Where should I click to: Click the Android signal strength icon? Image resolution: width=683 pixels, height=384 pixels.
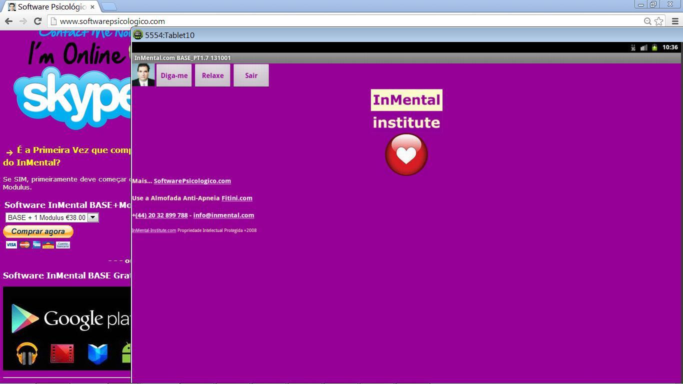pos(644,47)
